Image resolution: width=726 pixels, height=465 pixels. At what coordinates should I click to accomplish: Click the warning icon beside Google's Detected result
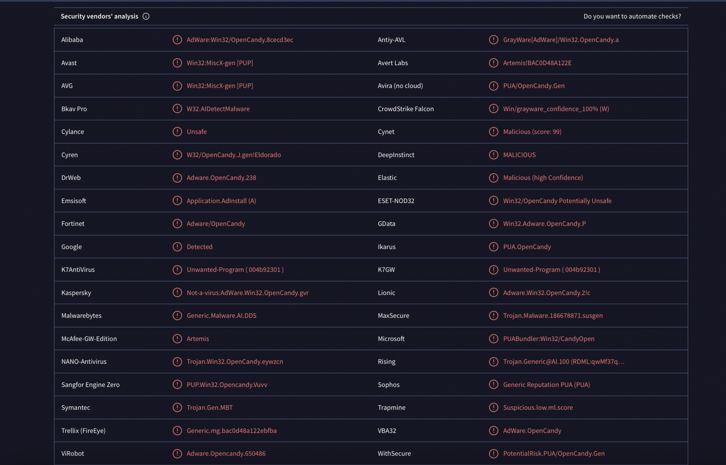click(177, 247)
